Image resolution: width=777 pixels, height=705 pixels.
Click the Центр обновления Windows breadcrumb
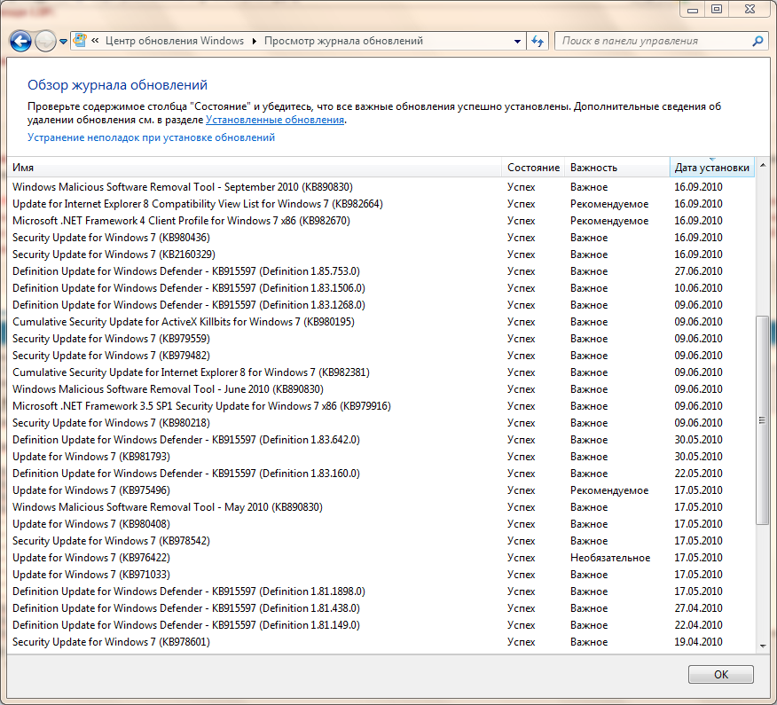[x=175, y=41]
